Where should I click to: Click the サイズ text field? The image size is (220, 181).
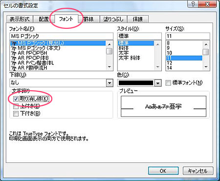(188, 36)
